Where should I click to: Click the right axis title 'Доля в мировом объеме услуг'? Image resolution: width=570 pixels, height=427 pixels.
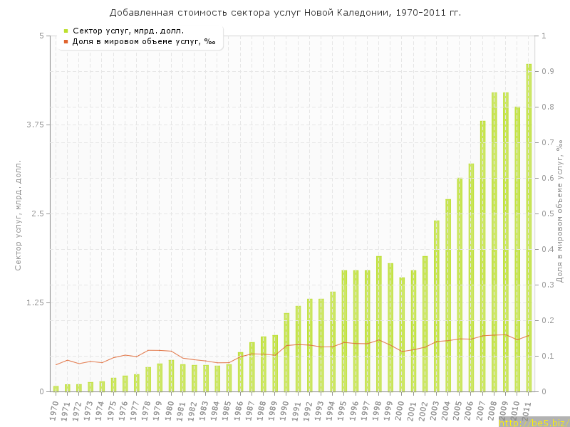click(560, 213)
